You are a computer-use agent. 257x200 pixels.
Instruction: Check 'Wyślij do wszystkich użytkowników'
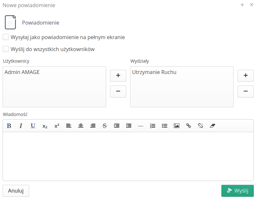coord(6,49)
